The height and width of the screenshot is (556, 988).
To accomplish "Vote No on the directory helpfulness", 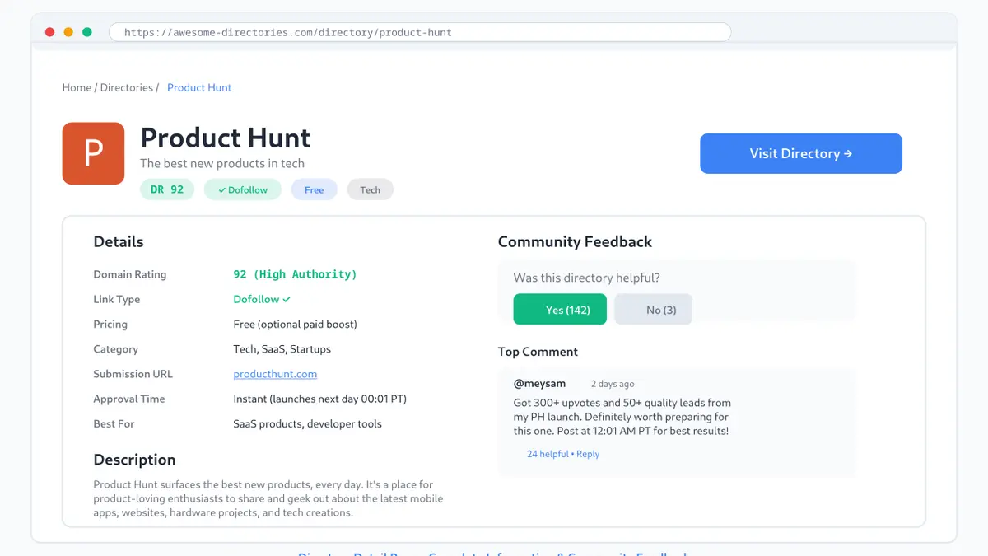I will [x=653, y=309].
